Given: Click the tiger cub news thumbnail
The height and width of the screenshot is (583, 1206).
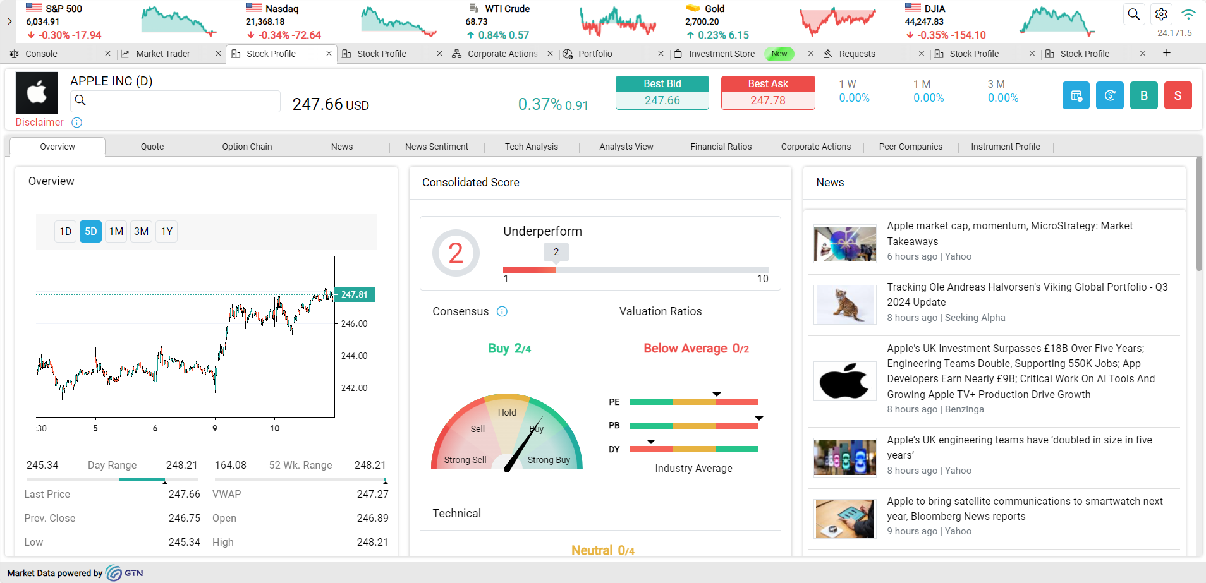Looking at the screenshot, I should coord(845,304).
